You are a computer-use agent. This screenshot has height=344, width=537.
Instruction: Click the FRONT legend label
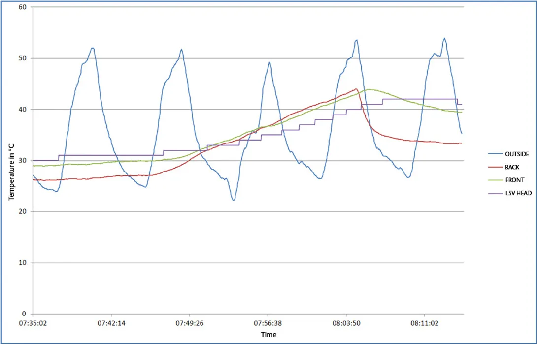[514, 180]
